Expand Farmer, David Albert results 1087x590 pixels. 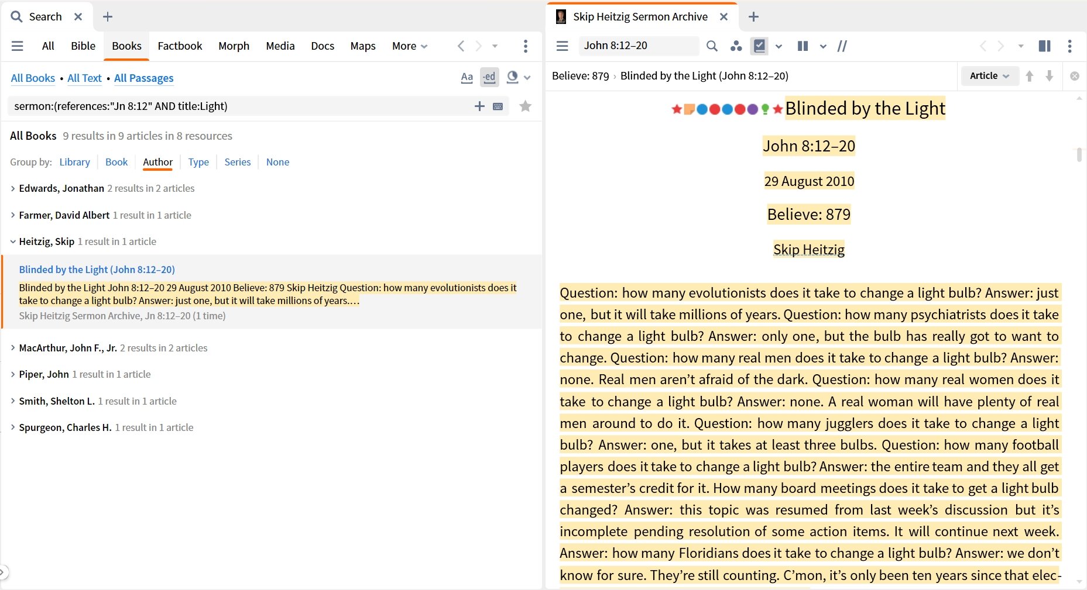(13, 215)
